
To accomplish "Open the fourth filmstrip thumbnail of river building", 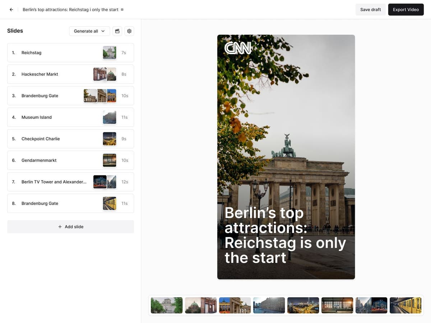I will (x=269, y=305).
